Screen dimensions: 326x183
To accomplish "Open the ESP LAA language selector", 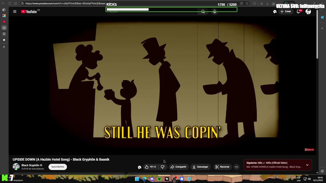I will [x=298, y=179].
